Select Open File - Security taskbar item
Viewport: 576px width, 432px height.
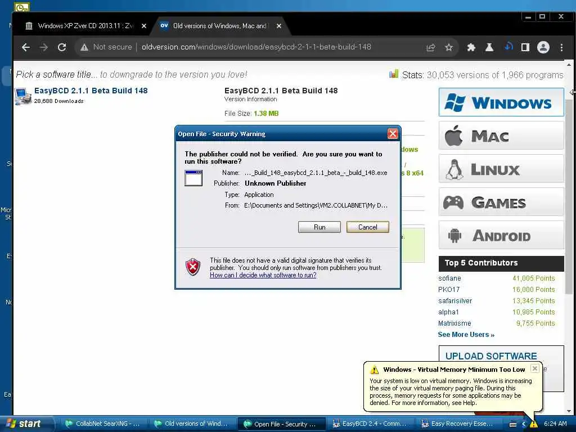point(281,424)
